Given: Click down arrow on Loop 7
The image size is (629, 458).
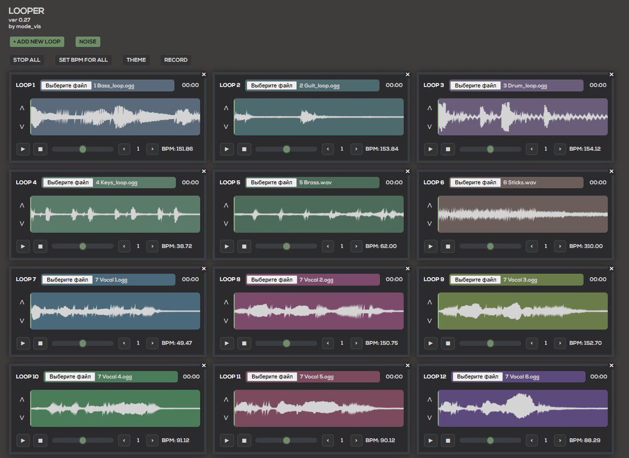Looking at the screenshot, I should coord(22,321).
